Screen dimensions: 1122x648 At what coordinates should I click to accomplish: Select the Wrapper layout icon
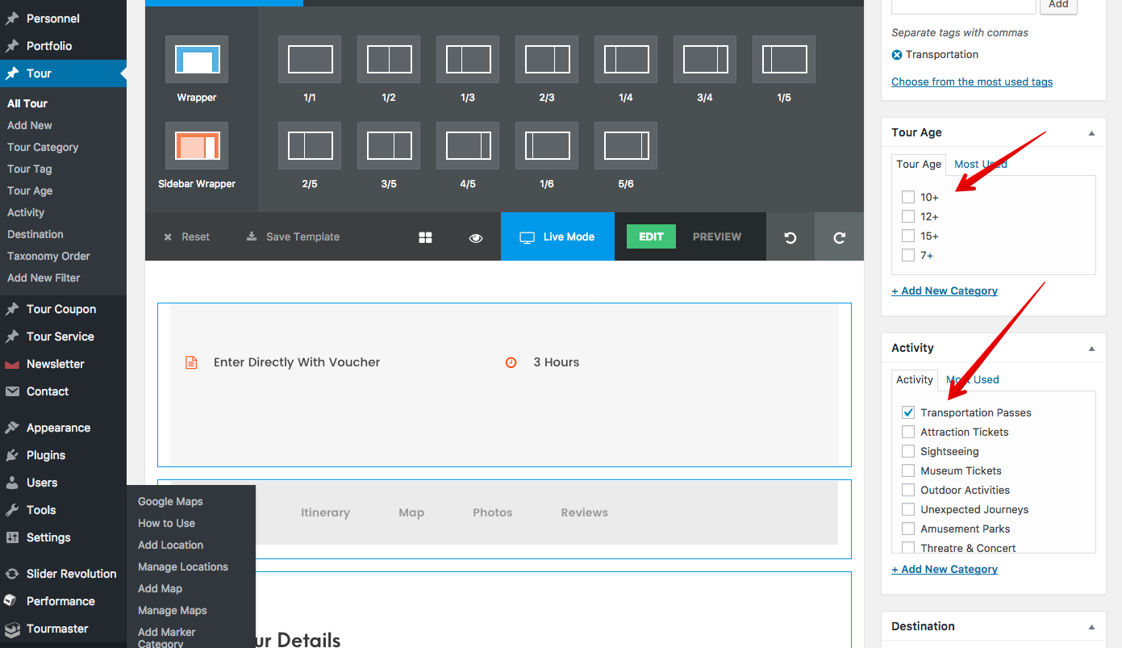point(197,60)
